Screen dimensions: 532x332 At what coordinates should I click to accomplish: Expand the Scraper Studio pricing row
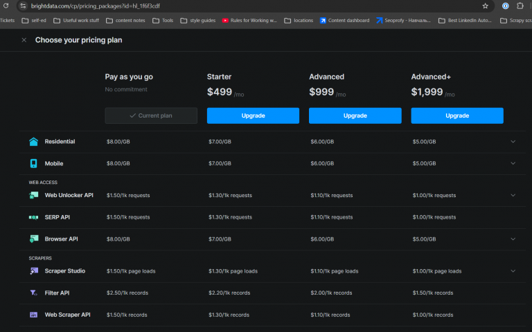click(x=513, y=270)
